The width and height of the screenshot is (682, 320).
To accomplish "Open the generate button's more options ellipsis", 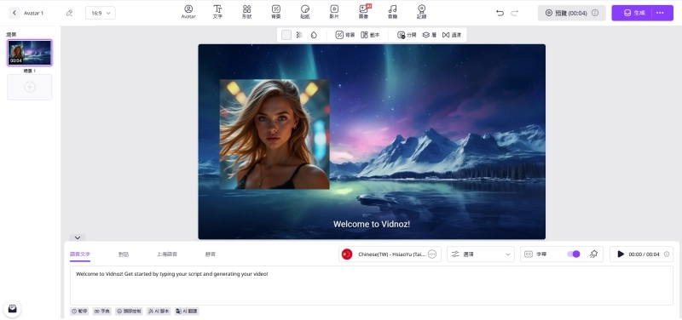I will (660, 13).
